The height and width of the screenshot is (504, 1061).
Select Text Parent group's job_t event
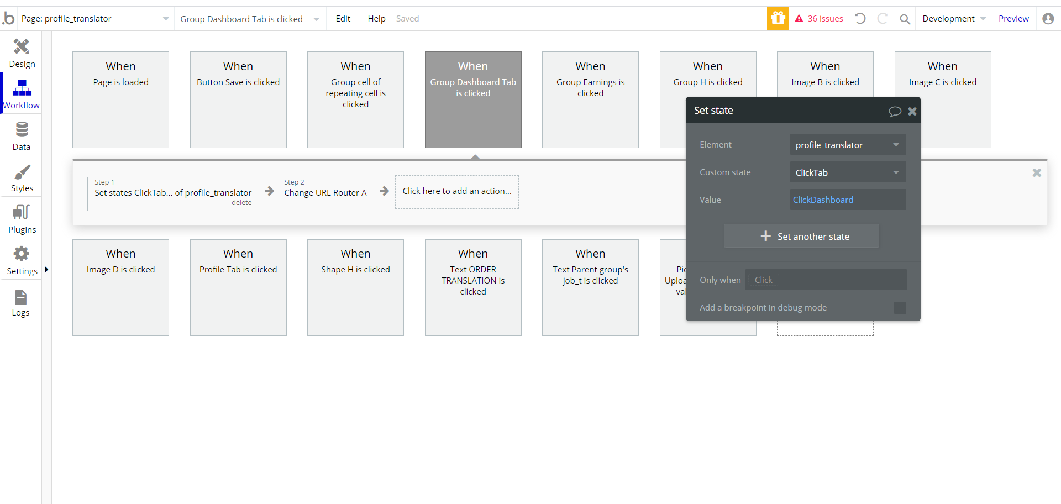coord(590,287)
